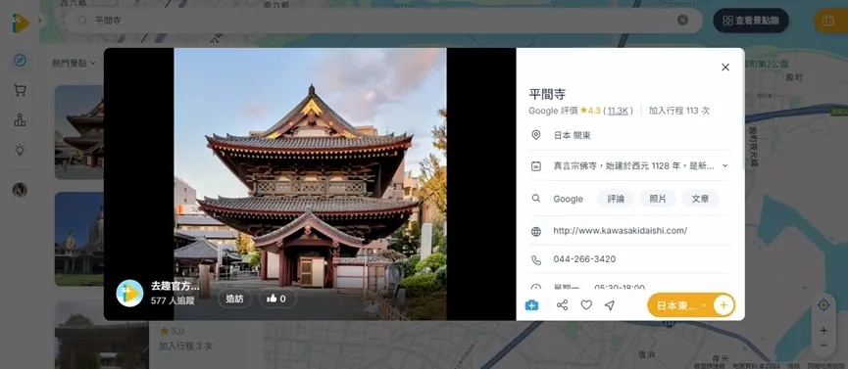Click the calendar description icon
848x369 pixels.
pyautogui.click(x=536, y=165)
